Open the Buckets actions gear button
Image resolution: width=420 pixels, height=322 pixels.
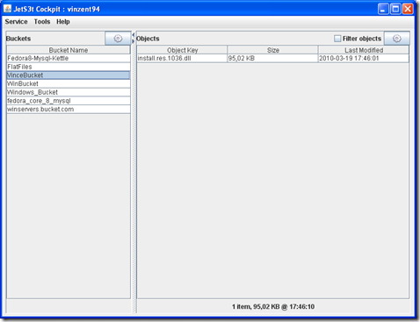[118, 39]
